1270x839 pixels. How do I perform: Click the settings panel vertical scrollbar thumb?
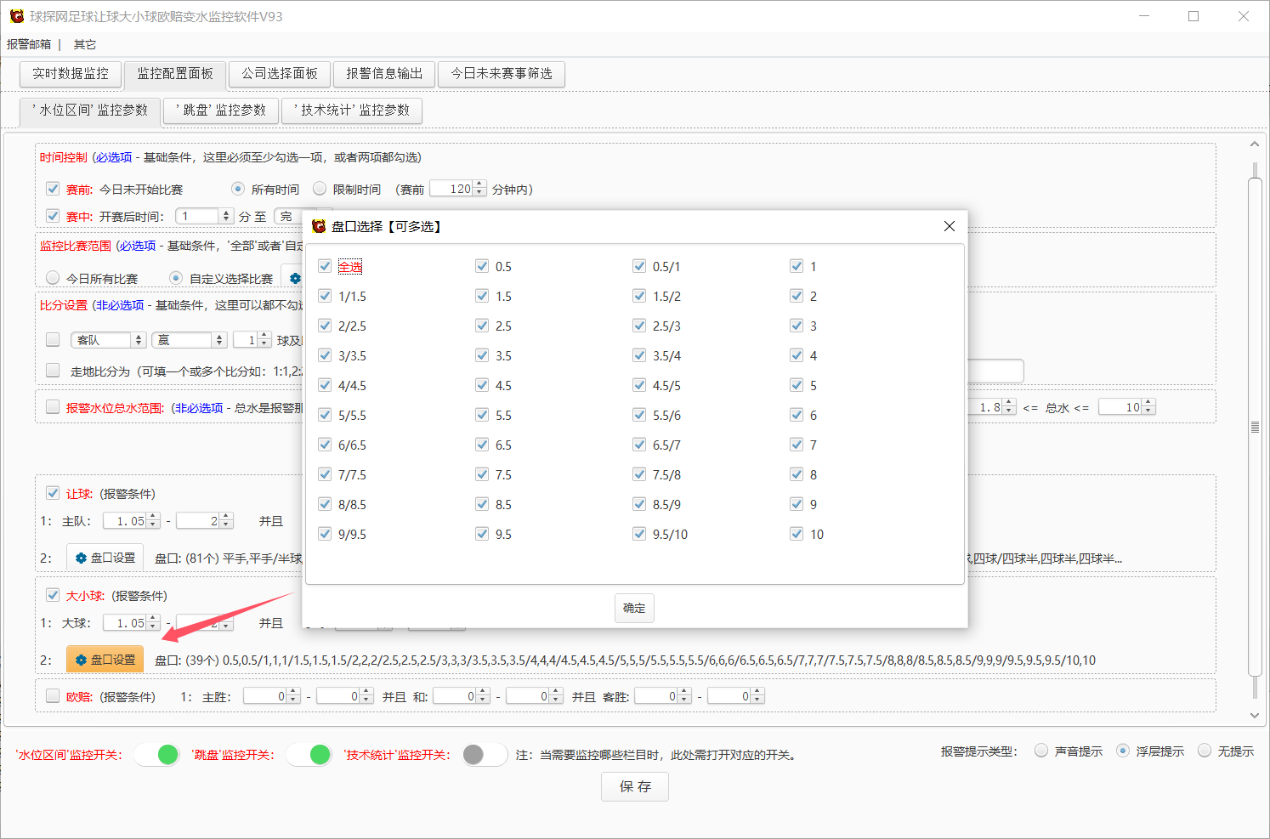(1255, 427)
